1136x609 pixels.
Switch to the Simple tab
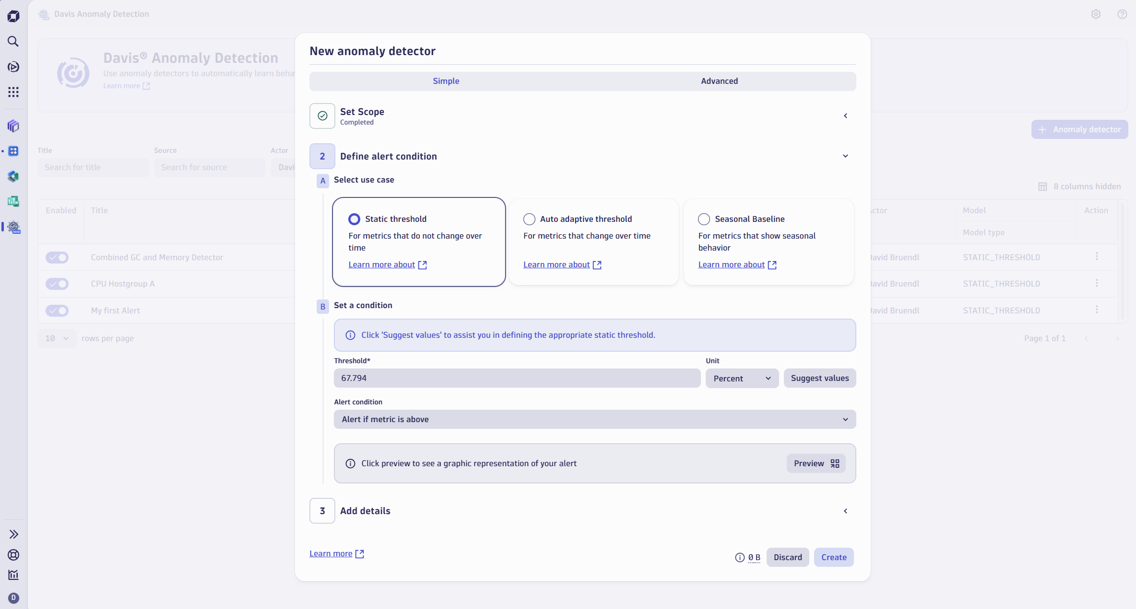[446, 81]
